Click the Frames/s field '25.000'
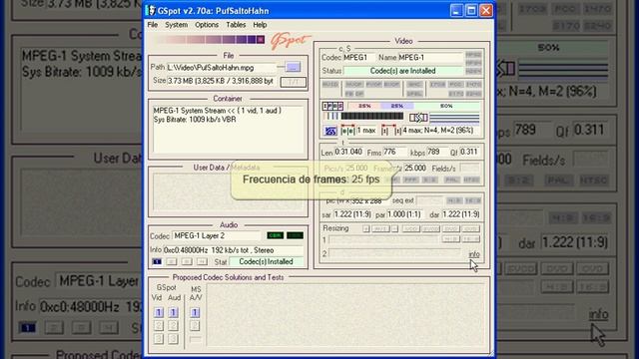639x359 pixels. click(x=415, y=169)
